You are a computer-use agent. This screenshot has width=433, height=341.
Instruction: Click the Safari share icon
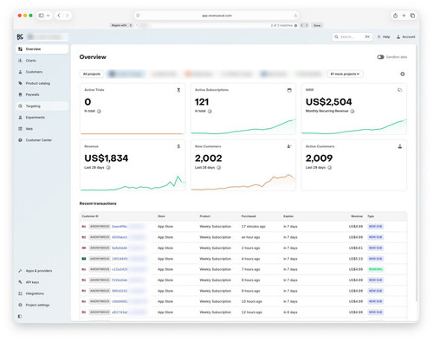(x=395, y=16)
